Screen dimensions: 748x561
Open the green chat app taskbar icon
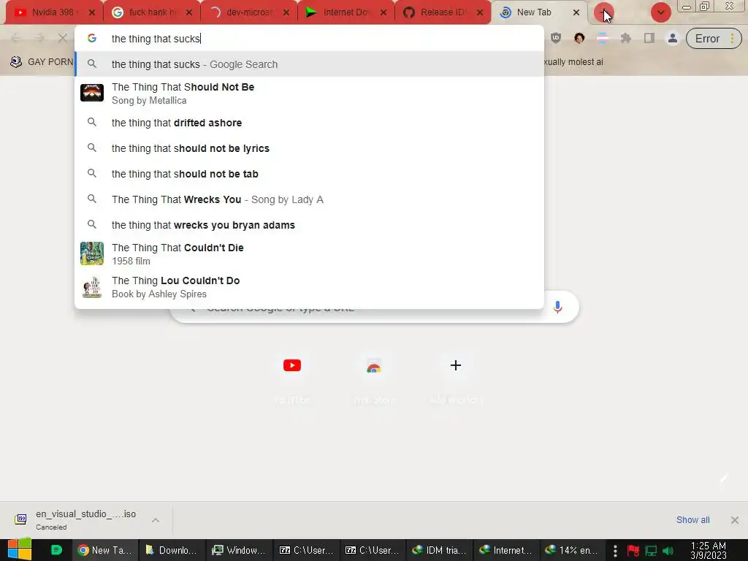click(56, 550)
